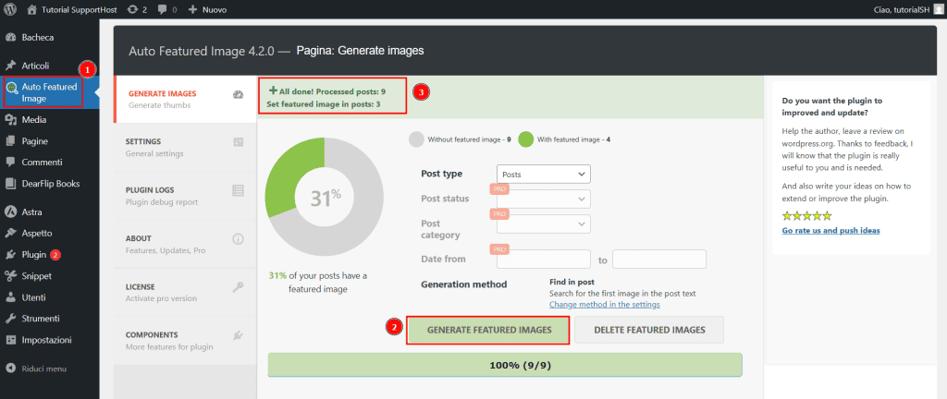
Task: Click the Snippet scissors icon
Action: [x=10, y=276]
